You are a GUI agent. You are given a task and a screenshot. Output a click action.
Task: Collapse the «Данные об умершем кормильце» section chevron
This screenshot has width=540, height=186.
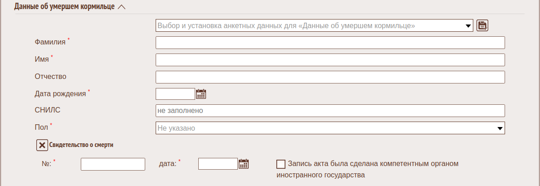pyautogui.click(x=121, y=7)
